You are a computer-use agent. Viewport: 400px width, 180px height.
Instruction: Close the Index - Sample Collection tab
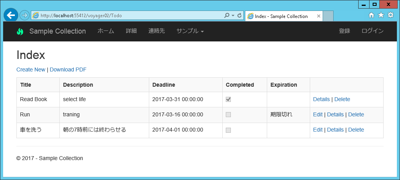[x=319, y=16]
